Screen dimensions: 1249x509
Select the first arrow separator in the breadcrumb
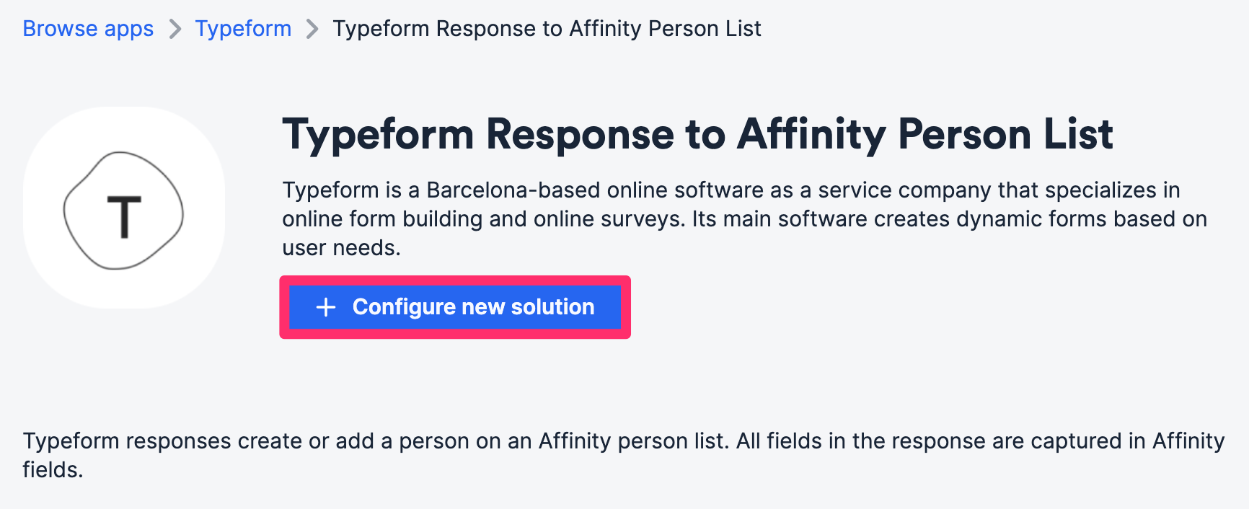pos(174,29)
